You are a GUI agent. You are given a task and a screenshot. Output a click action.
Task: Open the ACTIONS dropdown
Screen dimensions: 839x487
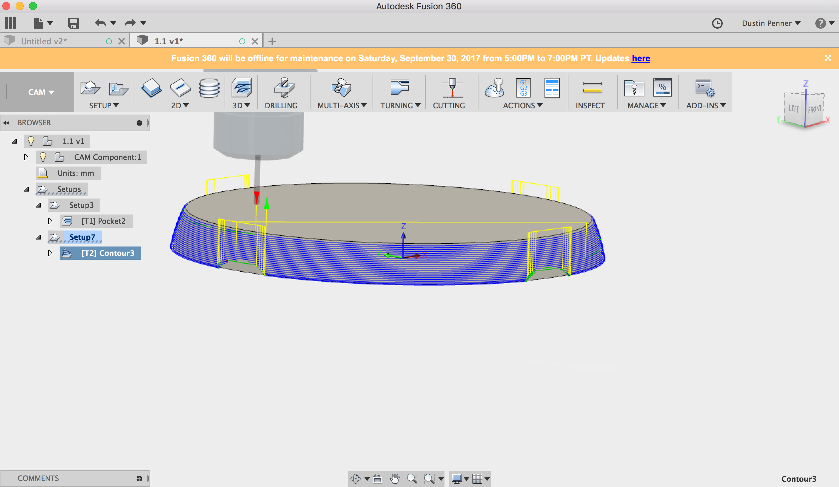(x=523, y=106)
